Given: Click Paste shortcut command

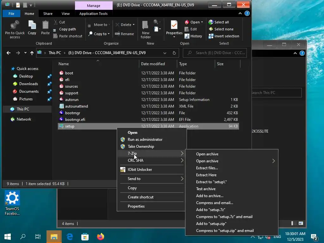Looking at the screenshot, I should pyautogui.click(x=68, y=36).
